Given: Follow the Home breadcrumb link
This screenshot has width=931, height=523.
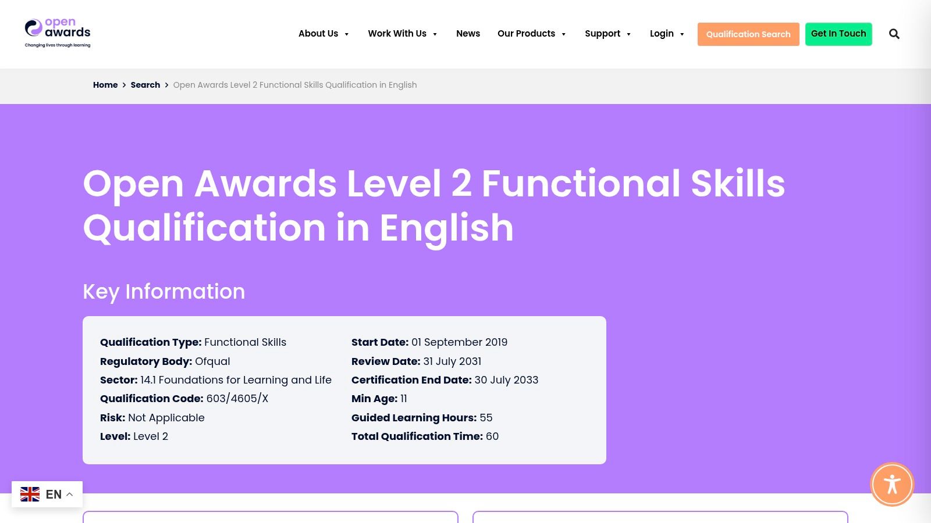Looking at the screenshot, I should pos(105,85).
